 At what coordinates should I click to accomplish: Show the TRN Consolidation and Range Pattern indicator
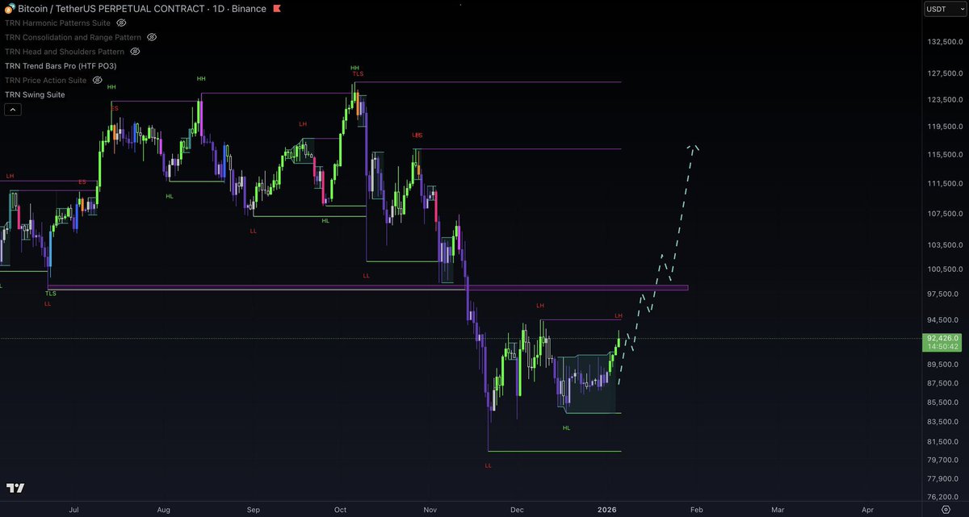pyautogui.click(x=152, y=37)
